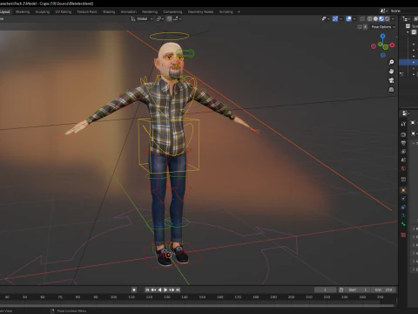Switch to UV Editing workspace tab

click(64, 12)
